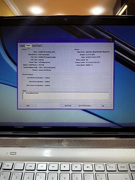
Task: Click WHQL Logo'd value "Yes"
Action: 87,60
